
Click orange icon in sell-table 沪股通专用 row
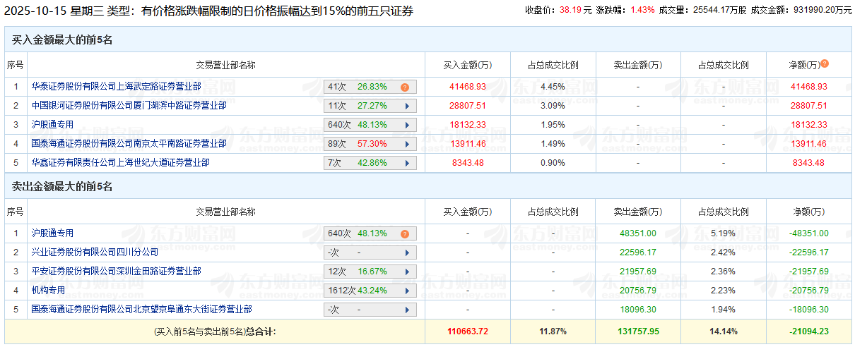pyautogui.click(x=405, y=234)
